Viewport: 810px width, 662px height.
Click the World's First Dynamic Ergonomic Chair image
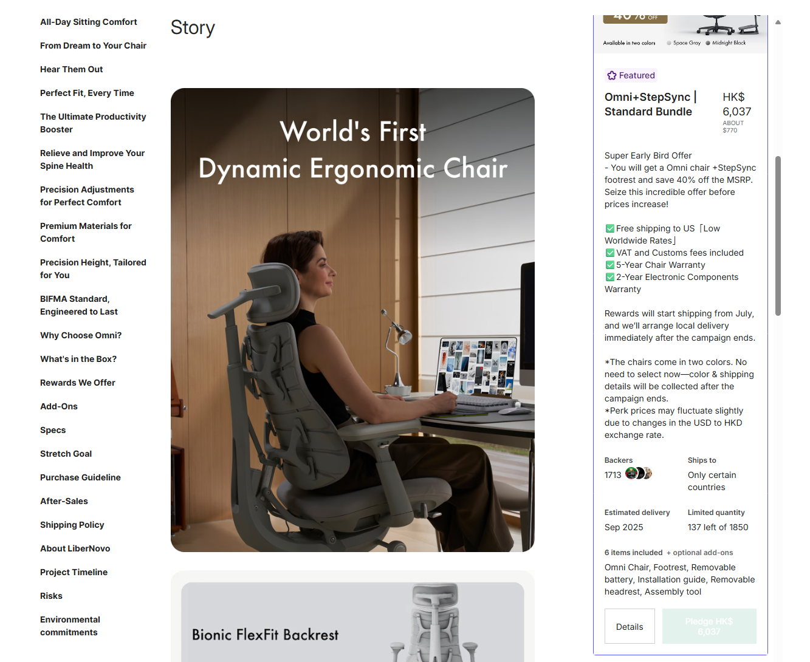pyautogui.click(x=352, y=320)
